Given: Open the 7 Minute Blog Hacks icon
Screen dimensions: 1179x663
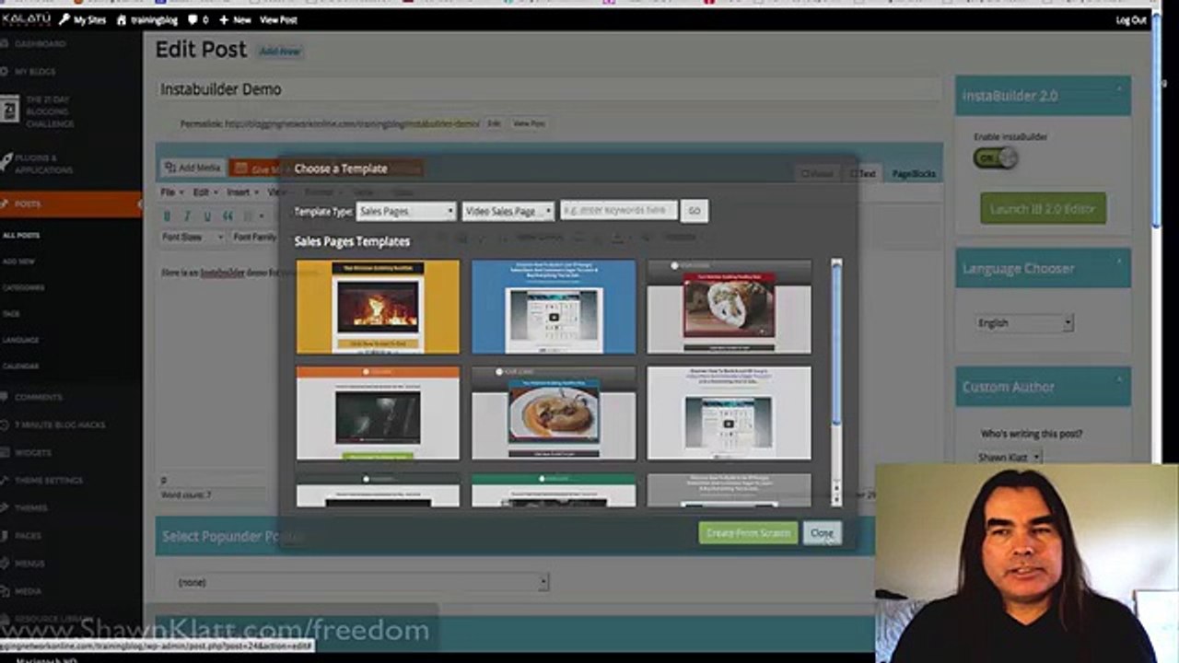Looking at the screenshot, I should [x=6, y=425].
